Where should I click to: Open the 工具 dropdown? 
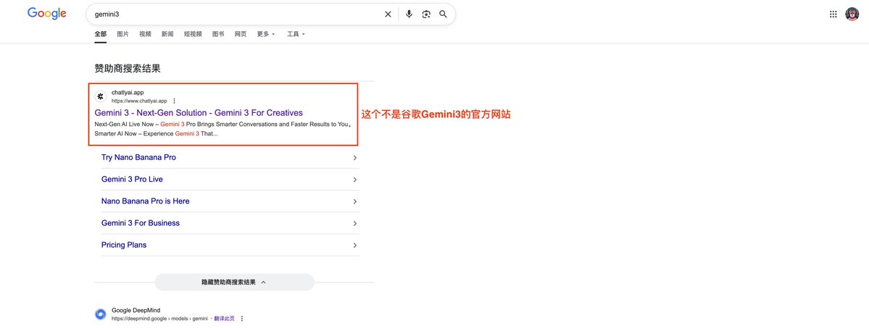point(296,34)
